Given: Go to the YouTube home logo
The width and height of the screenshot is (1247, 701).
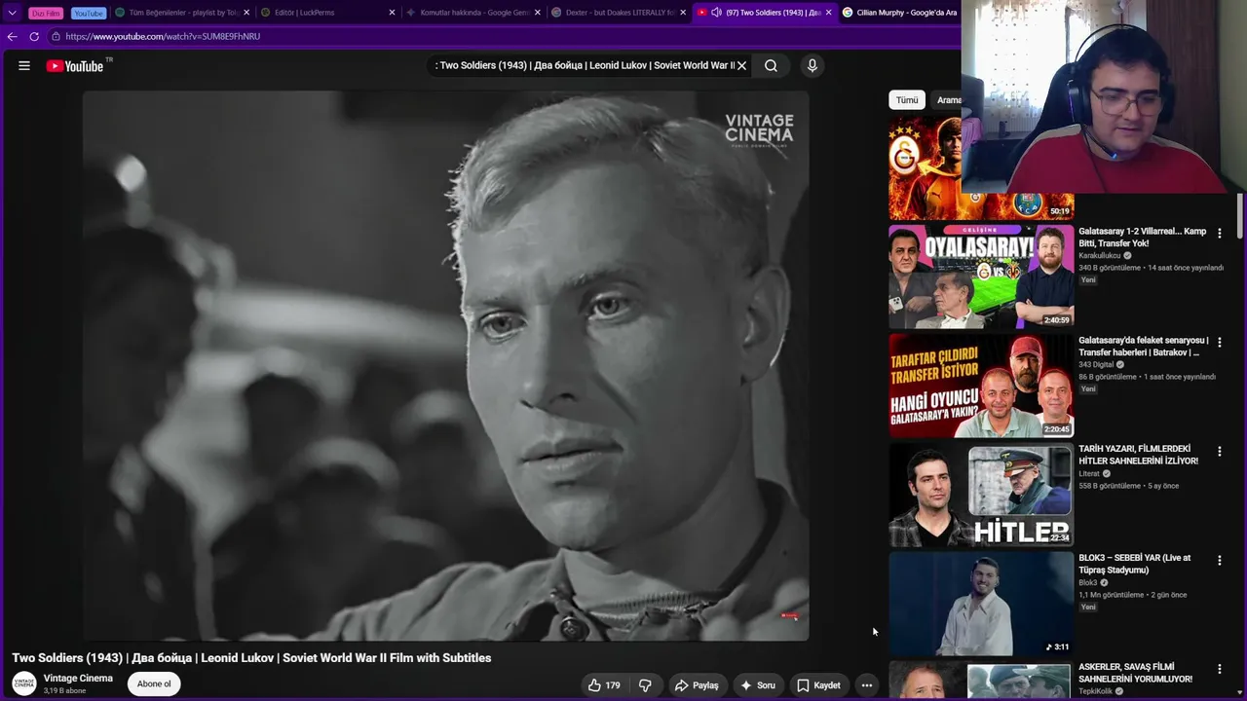Looking at the screenshot, I should [75, 66].
